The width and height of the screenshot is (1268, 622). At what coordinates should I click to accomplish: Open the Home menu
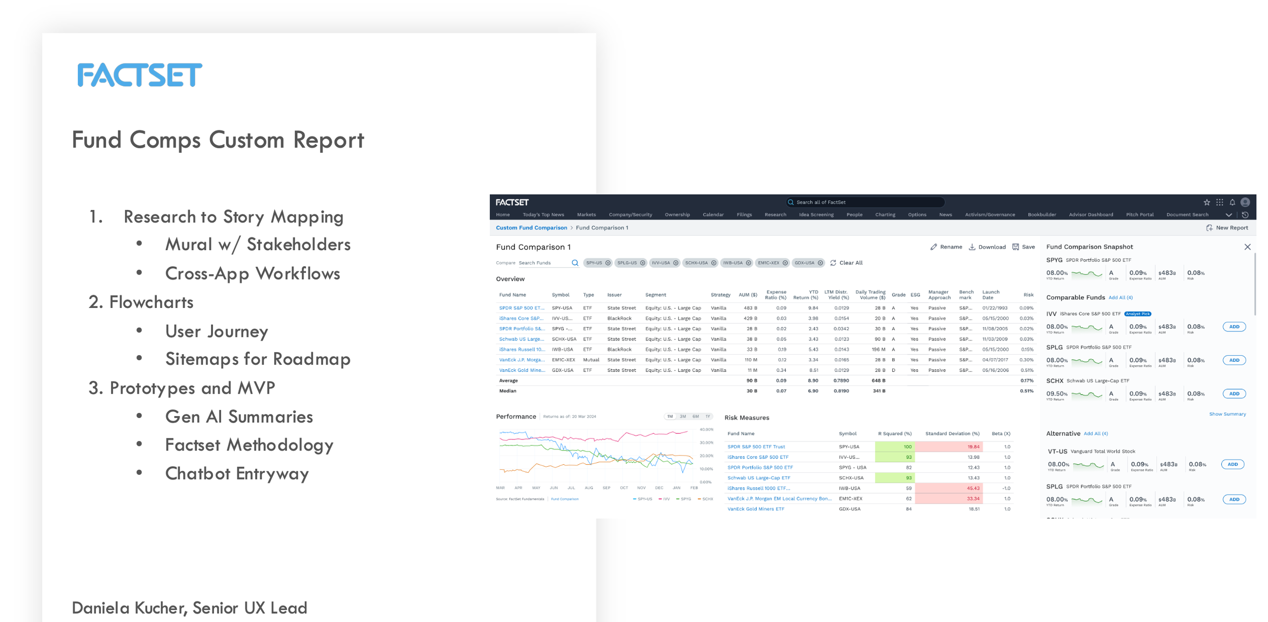point(503,215)
